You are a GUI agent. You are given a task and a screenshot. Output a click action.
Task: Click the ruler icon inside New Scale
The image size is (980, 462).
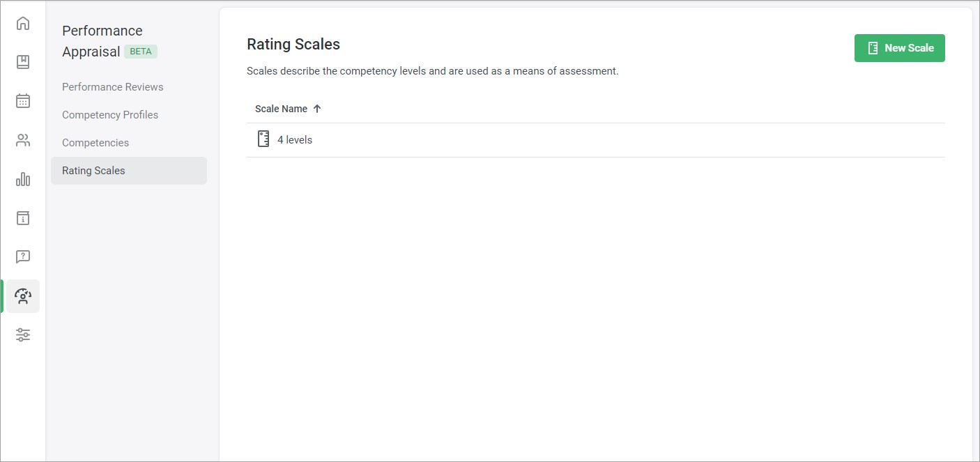coord(873,48)
